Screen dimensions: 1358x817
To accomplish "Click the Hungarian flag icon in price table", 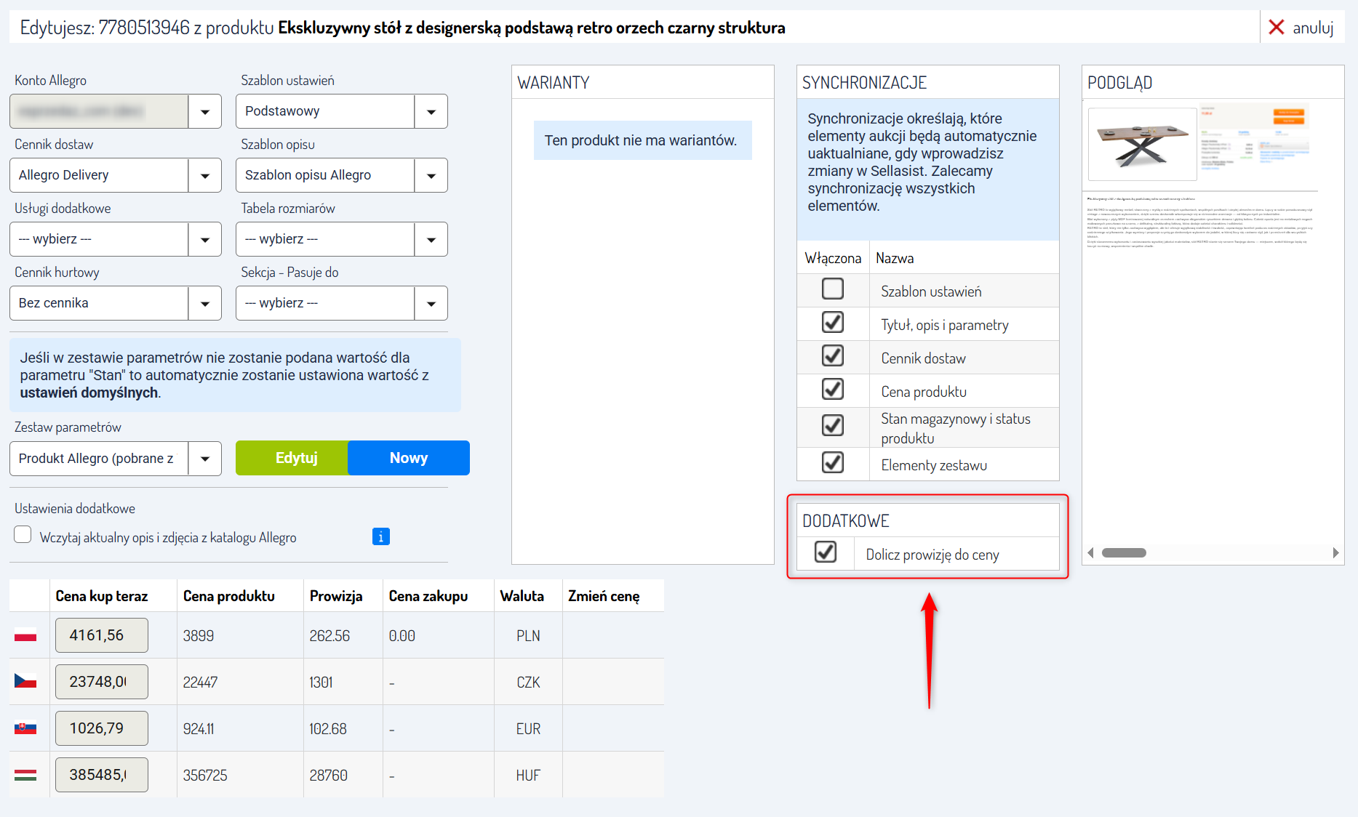I will coord(25,775).
